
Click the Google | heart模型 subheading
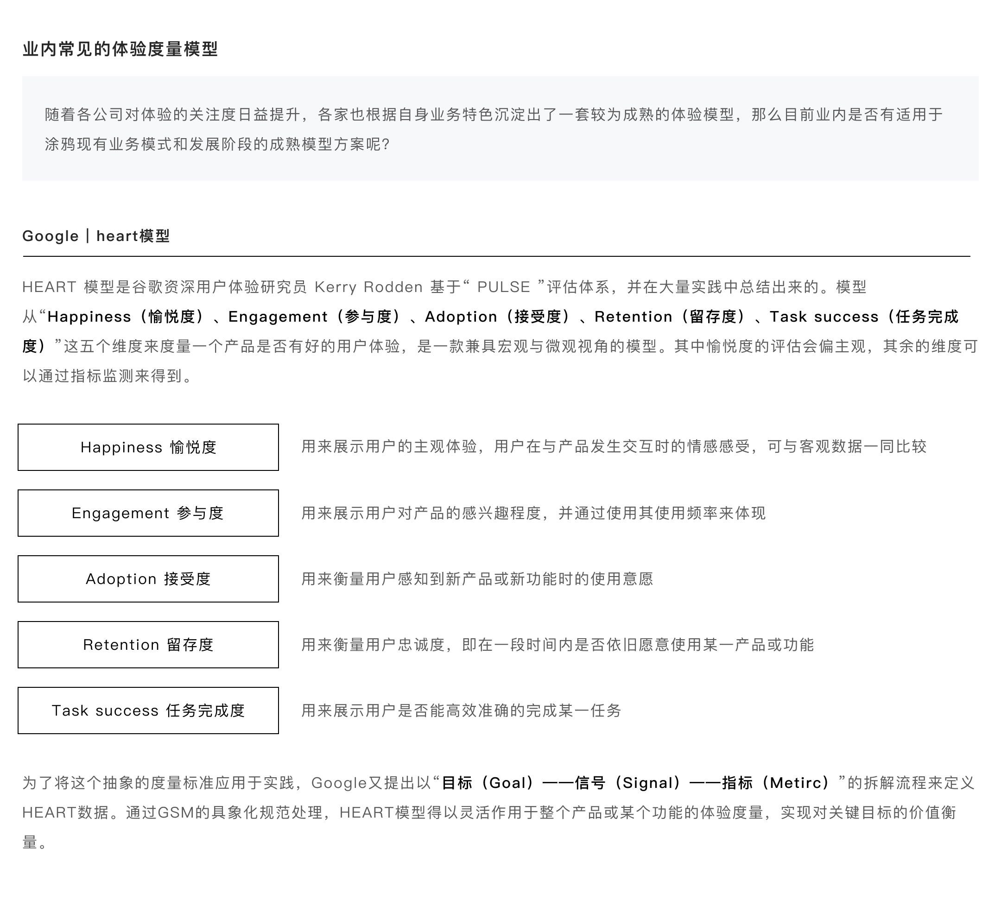96,236
